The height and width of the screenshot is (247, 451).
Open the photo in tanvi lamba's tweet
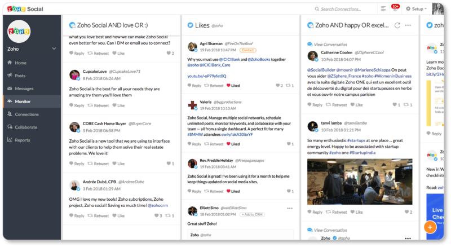pyautogui.click(x=359, y=181)
